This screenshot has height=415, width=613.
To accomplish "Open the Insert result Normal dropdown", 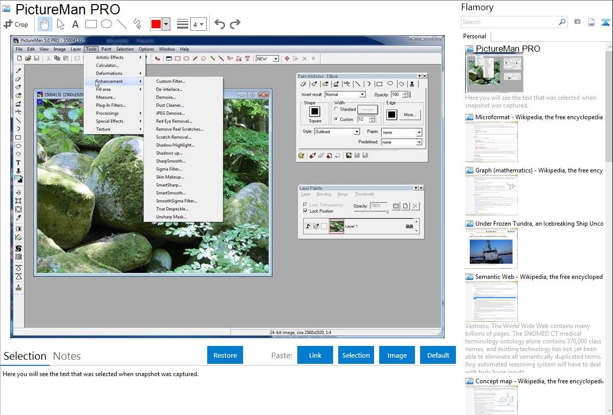I will pyautogui.click(x=362, y=94).
